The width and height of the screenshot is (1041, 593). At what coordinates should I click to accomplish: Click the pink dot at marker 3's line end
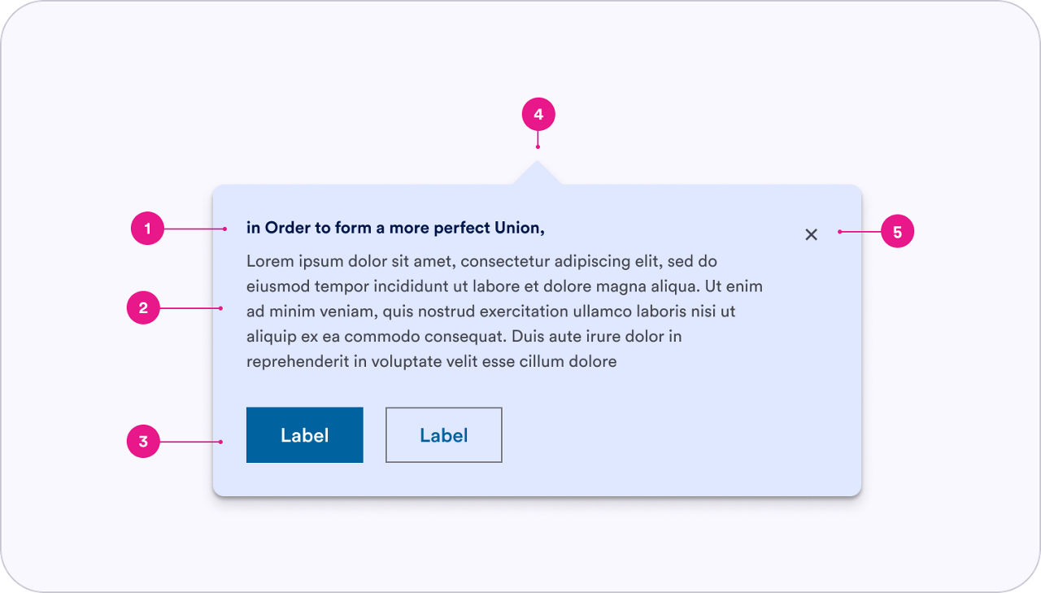221,442
